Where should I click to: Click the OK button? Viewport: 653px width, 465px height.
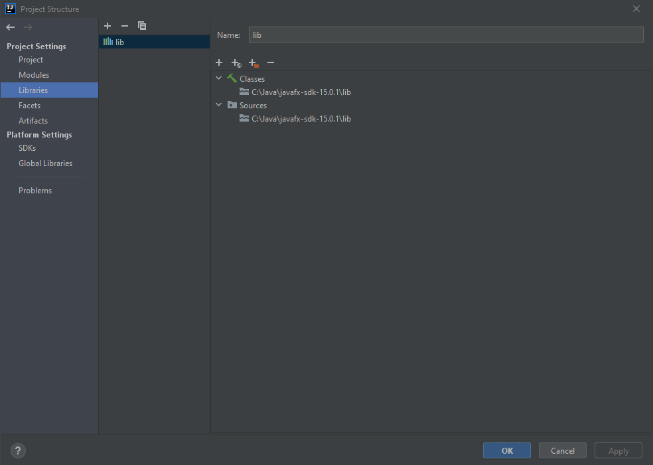506,450
